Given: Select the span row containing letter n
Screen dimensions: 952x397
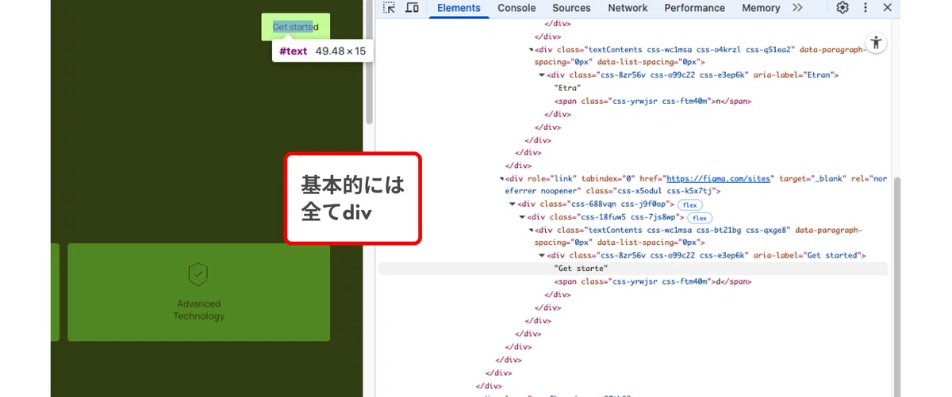Looking at the screenshot, I should (x=653, y=101).
